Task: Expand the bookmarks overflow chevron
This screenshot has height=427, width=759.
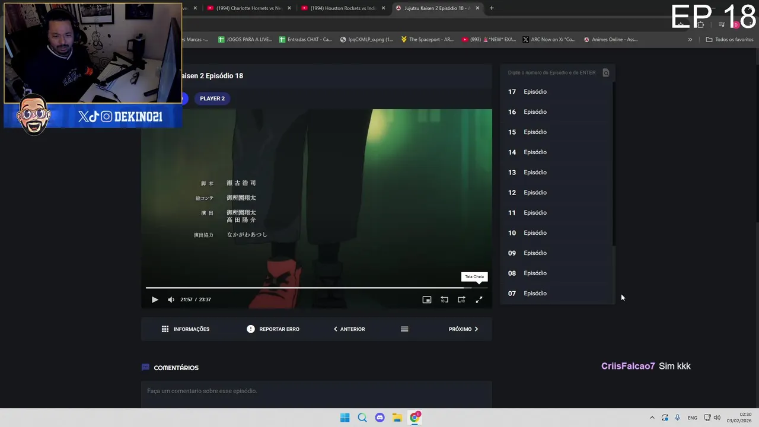Action: [690, 40]
